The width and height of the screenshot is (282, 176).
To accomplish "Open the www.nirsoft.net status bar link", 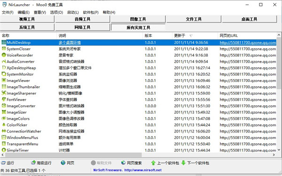I will tap(143, 170).
